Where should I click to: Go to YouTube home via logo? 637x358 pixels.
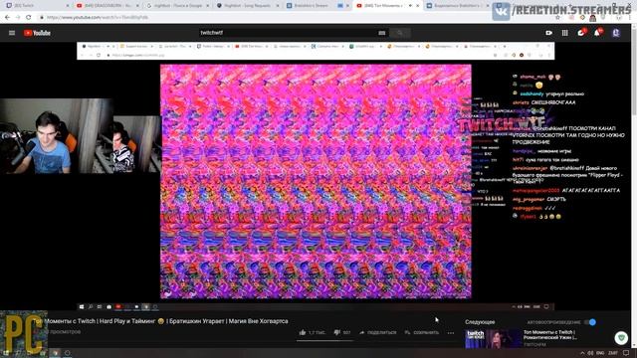[37, 33]
